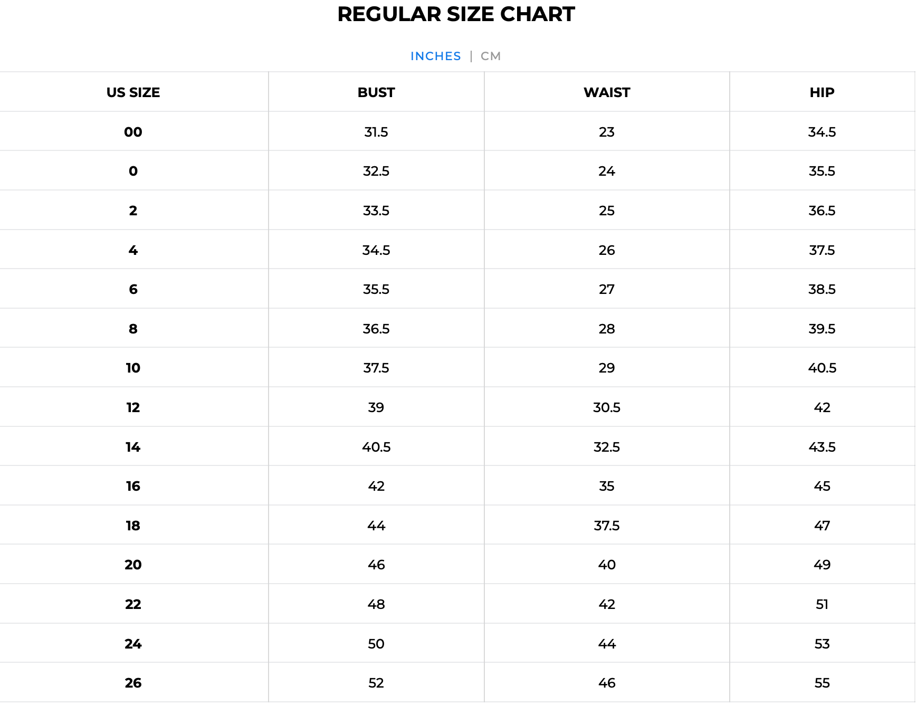
Task: Switch the size chart to CM units
Action: [x=490, y=55]
